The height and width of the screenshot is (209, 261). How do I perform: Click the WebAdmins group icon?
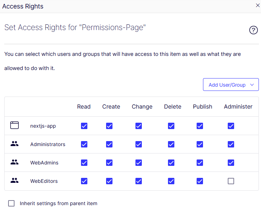coord(14,163)
